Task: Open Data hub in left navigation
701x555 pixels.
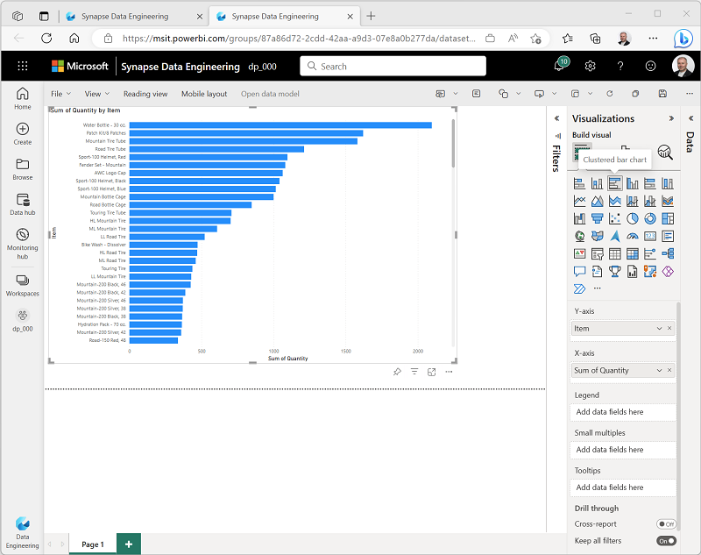Action: 23,204
